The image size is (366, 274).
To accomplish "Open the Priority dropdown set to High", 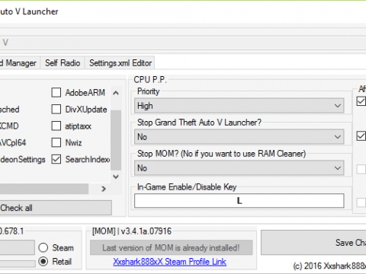I will pyautogui.click(x=239, y=106).
